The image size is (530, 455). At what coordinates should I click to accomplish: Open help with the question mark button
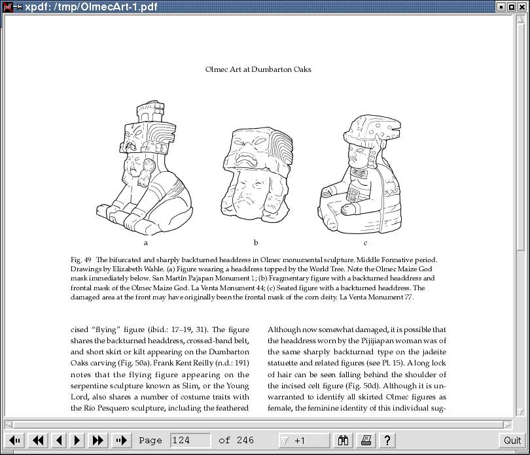pos(387,440)
